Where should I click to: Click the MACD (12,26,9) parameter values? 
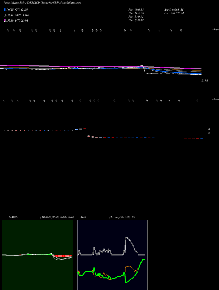point(57,217)
